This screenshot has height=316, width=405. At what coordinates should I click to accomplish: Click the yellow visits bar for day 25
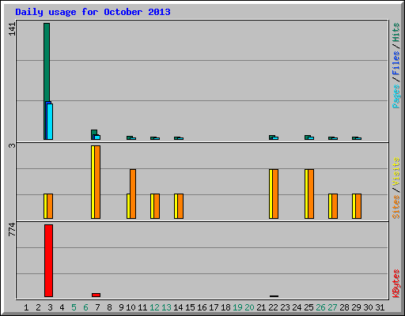[306, 194]
